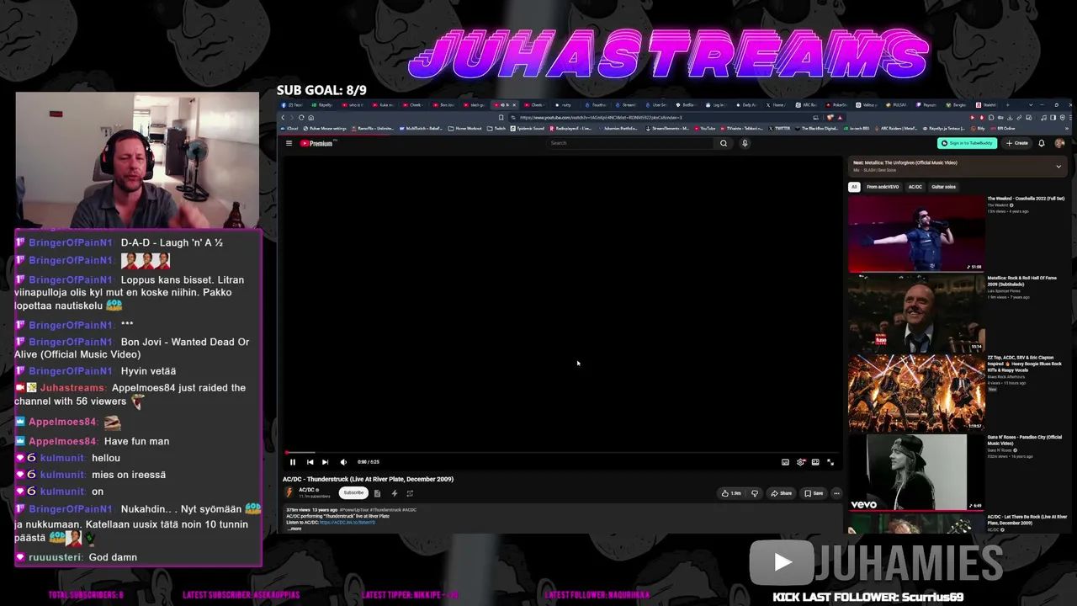Go back in the browser
1077x606 pixels.
pyautogui.click(x=284, y=118)
